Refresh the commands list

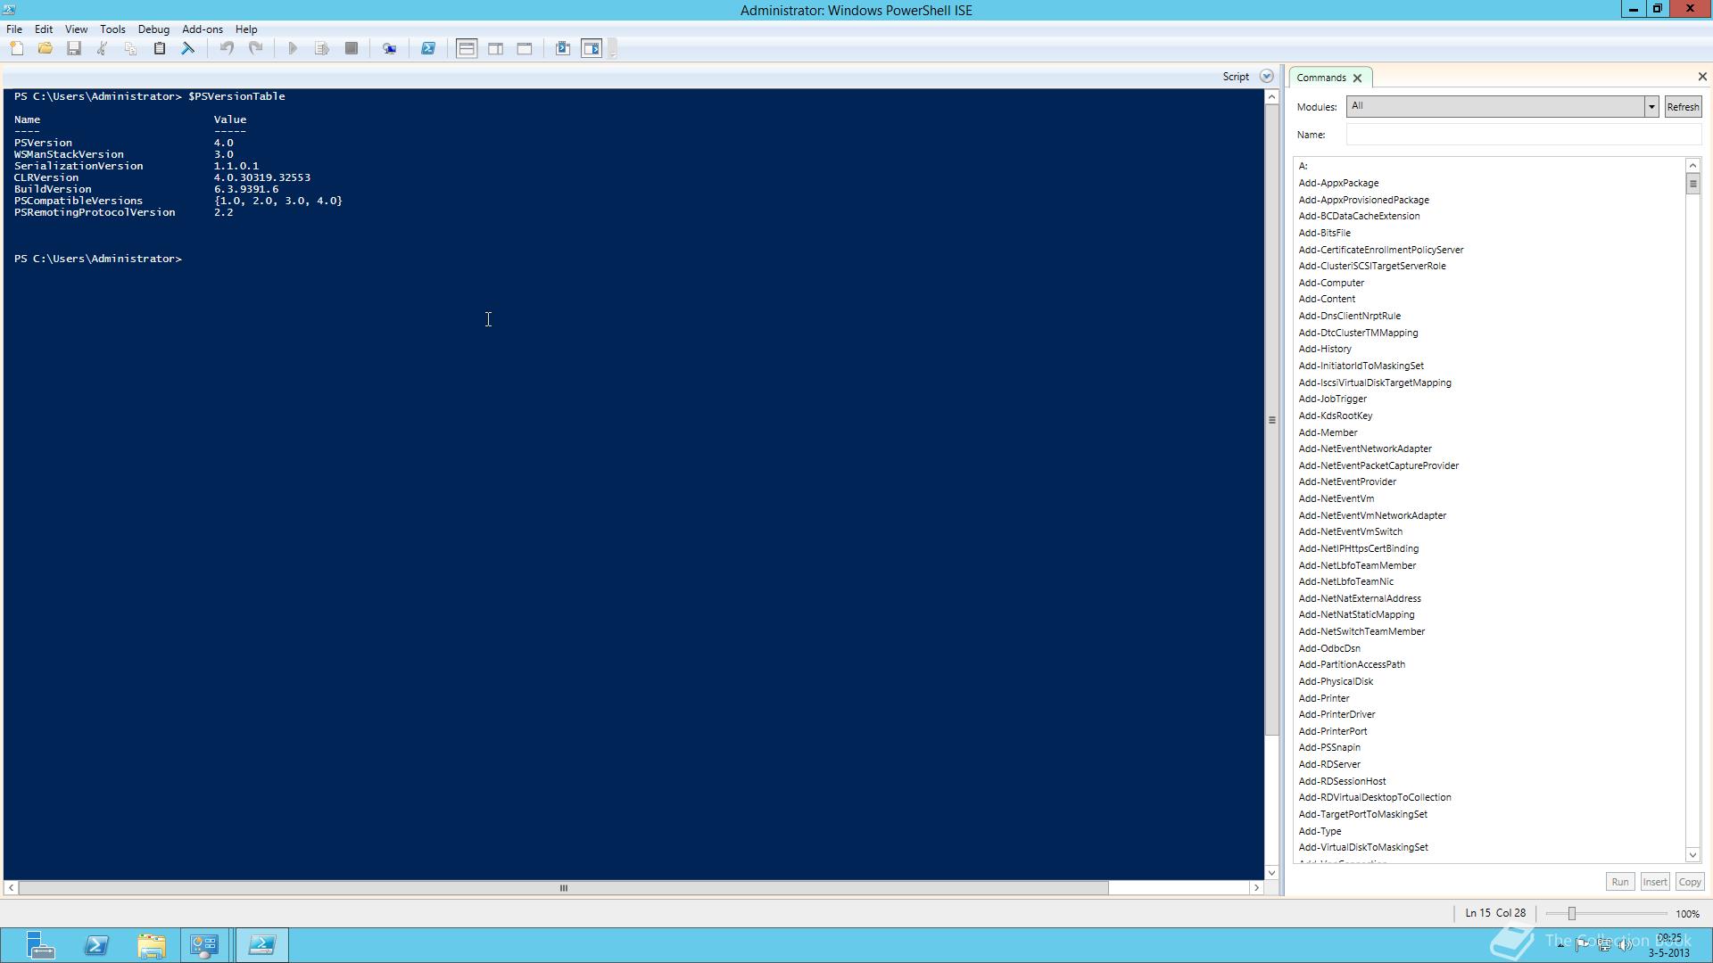click(1683, 107)
